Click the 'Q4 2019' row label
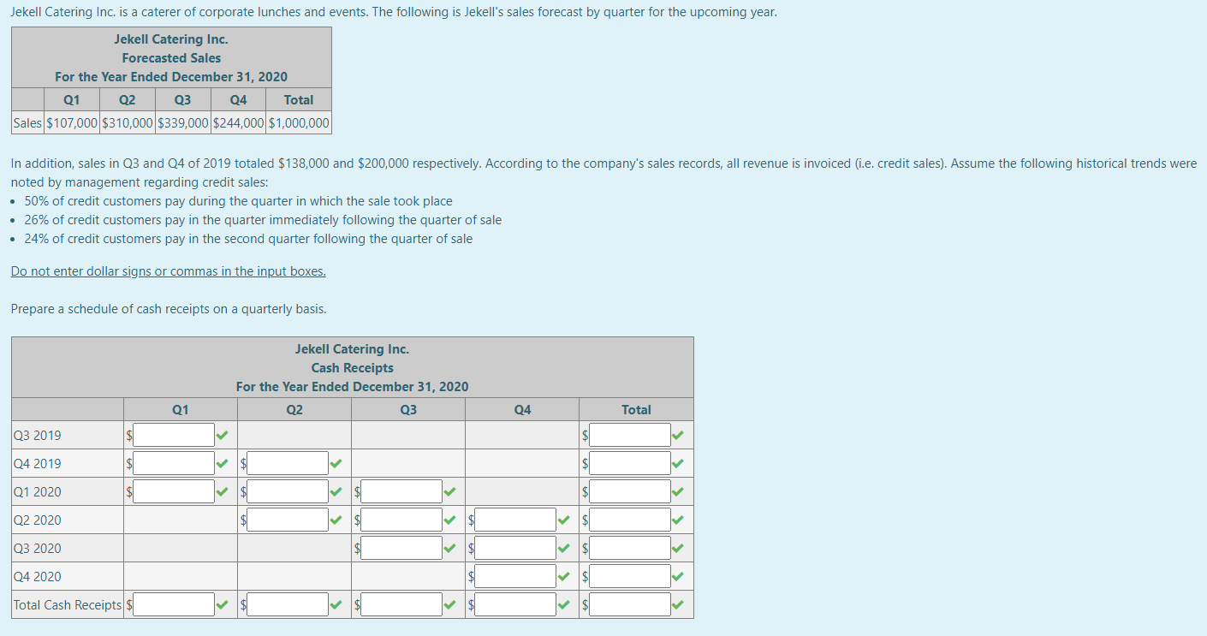This screenshot has height=636, width=1207. coord(38,463)
